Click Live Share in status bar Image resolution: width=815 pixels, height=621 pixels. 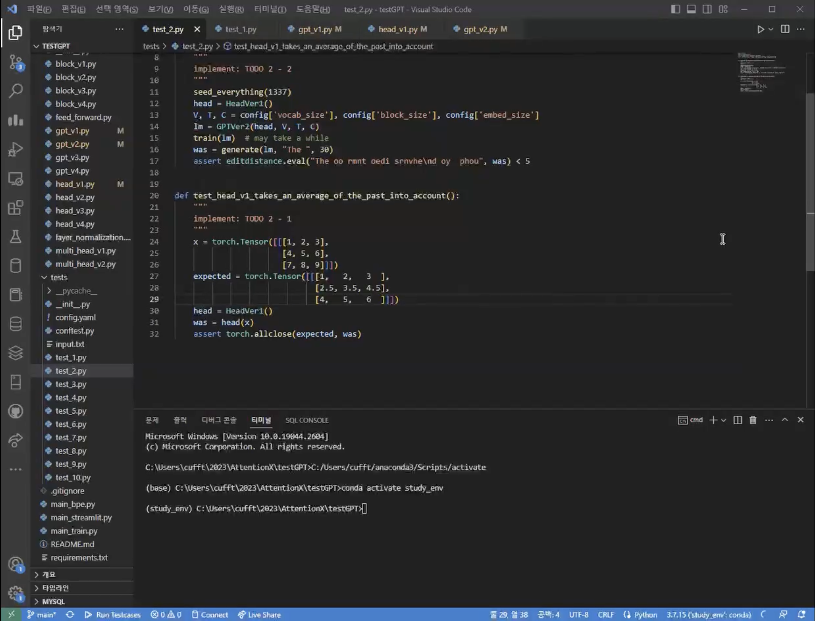pyautogui.click(x=259, y=614)
